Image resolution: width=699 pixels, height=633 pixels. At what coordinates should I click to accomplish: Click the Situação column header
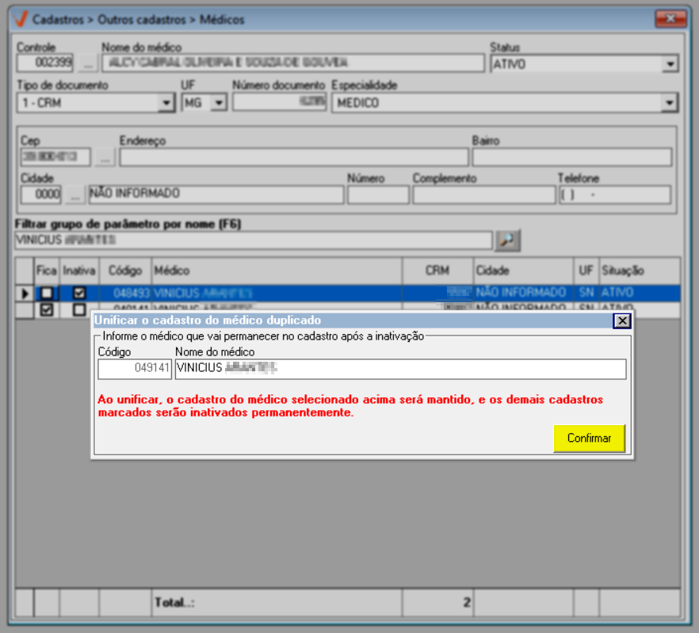pyautogui.click(x=640, y=270)
